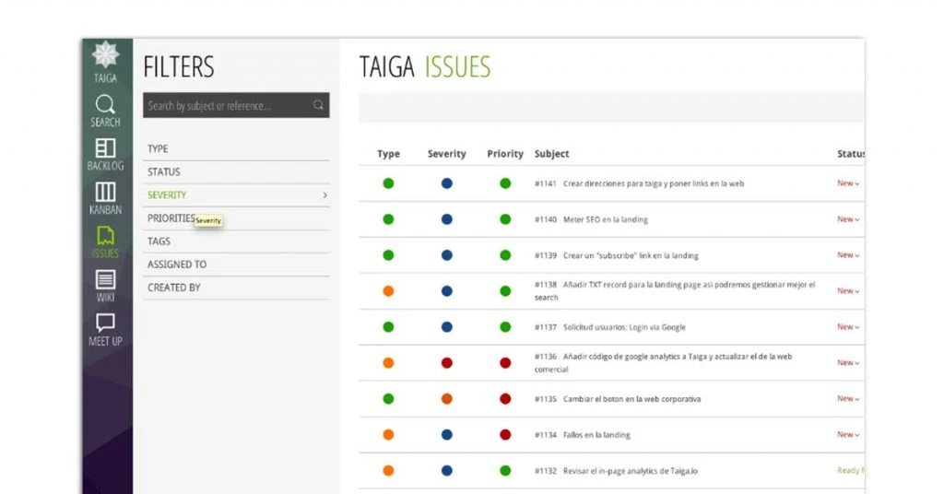Expand the Severity filter chevron

324,195
